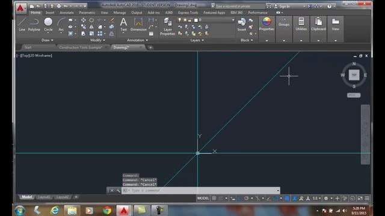Expand the Utilities panel arrow
Viewport: 385px width, 216px height.
click(x=301, y=41)
